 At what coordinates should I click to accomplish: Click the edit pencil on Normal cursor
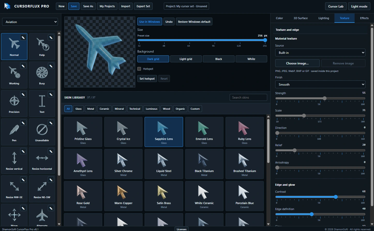coord(23,38)
